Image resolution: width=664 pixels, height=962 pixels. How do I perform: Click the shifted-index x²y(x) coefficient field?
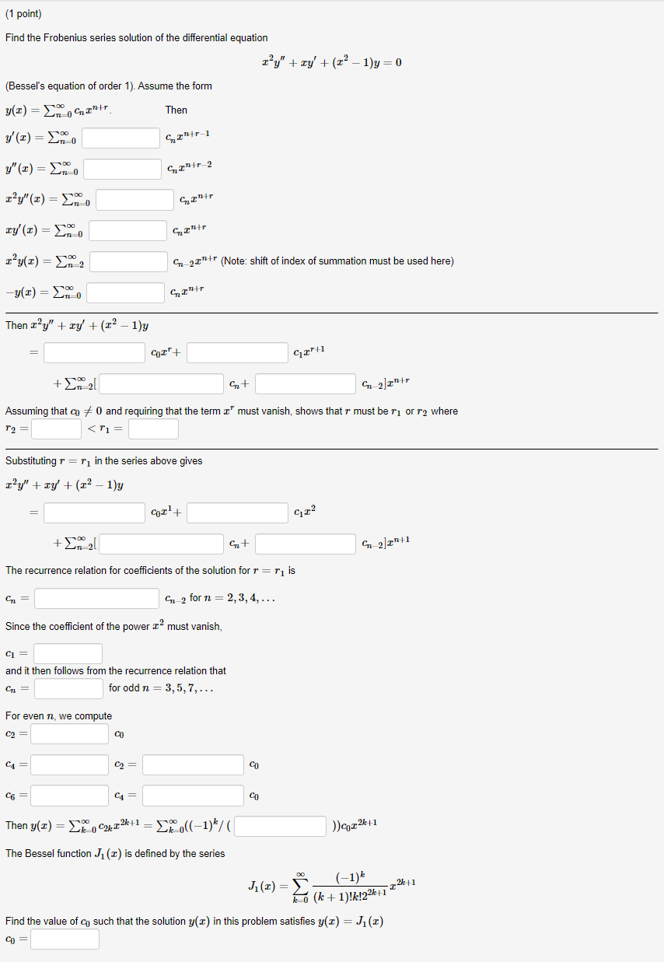pos(129,261)
